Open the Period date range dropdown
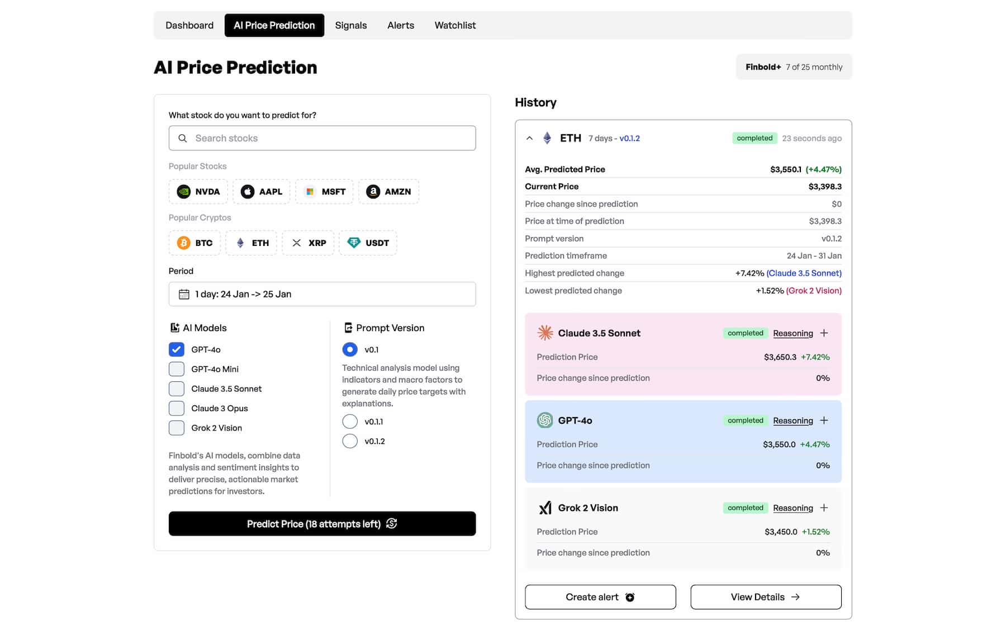Viewport: 1006px width, 629px height. (322, 294)
